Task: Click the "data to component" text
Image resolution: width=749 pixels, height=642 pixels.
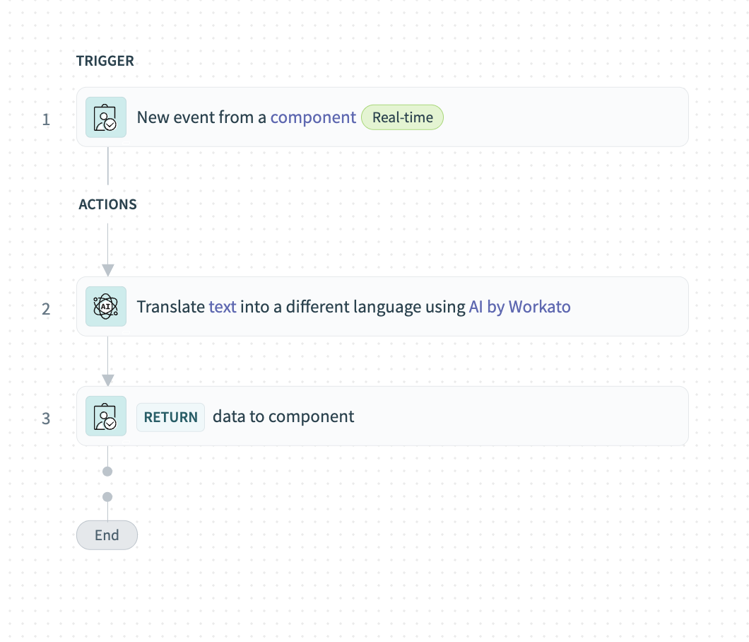Action: coord(283,416)
